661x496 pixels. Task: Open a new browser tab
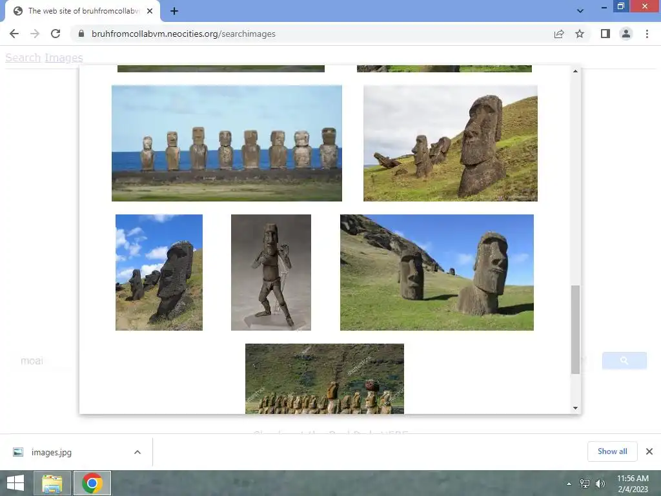tap(174, 11)
